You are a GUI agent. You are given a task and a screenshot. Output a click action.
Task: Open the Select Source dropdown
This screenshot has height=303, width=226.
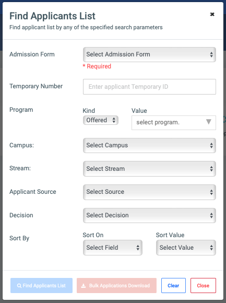click(149, 192)
